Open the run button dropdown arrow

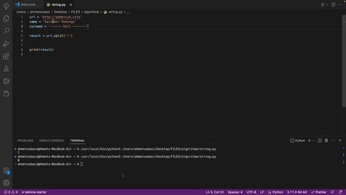pyautogui.click(x=327, y=5)
